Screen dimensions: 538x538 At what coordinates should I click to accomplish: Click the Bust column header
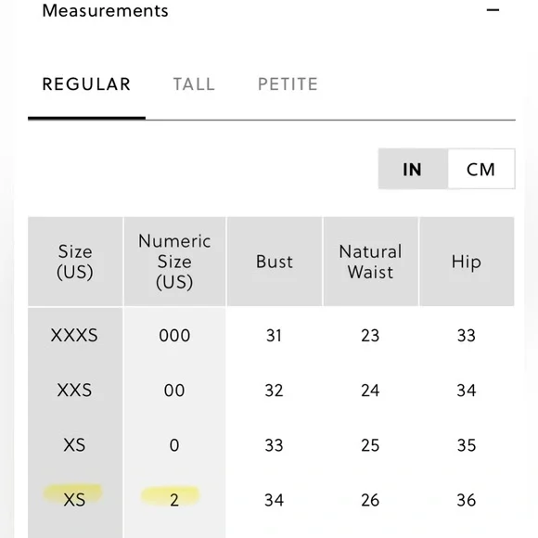tap(275, 262)
